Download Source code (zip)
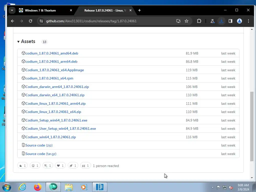The image size is (256, 192). (39, 145)
